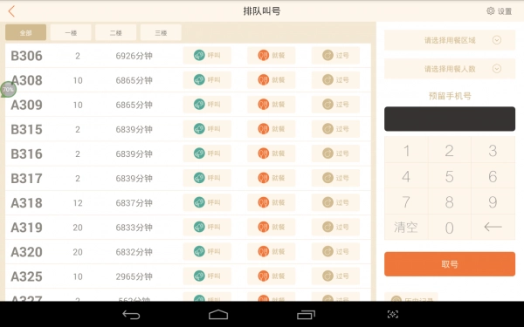This screenshot has width=524, height=327.
Task: Mark B316 as dining (就餐)
Action: click(271, 153)
